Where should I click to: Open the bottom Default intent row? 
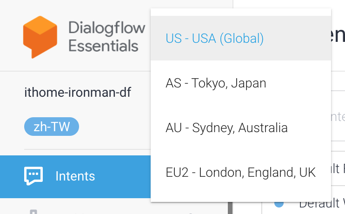pyautogui.click(x=321, y=204)
